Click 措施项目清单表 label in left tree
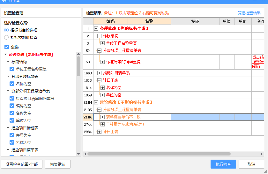Image resolution: width=268 pixels, height=174 pixels. tap(25, 150)
